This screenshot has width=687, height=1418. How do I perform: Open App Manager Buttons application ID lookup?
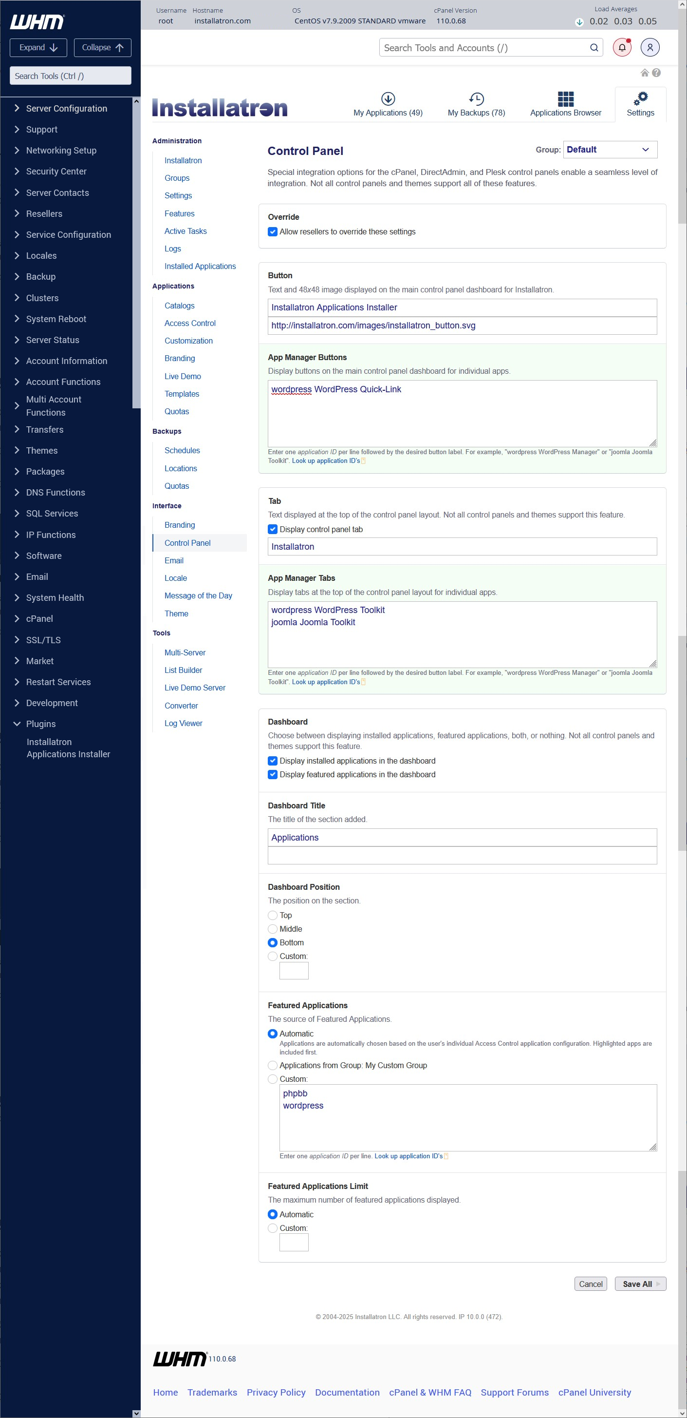coord(326,461)
